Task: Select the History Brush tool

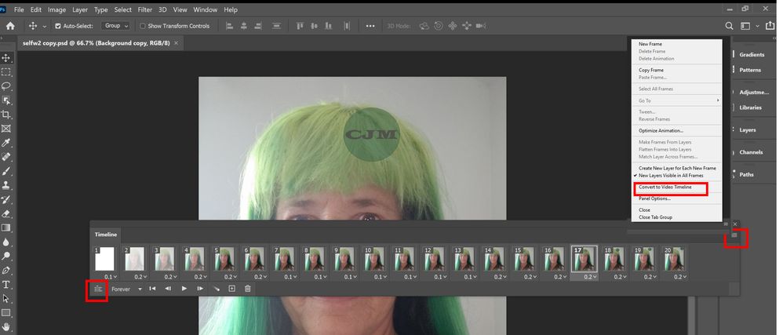Action: coord(6,199)
